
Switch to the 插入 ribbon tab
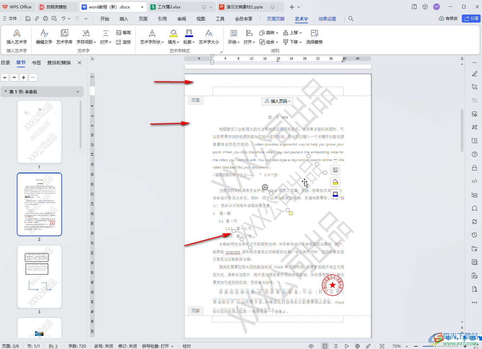124,19
